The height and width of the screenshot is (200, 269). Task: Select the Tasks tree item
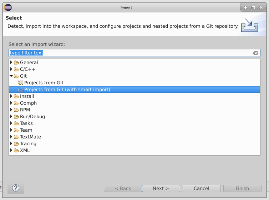[x=26, y=123]
